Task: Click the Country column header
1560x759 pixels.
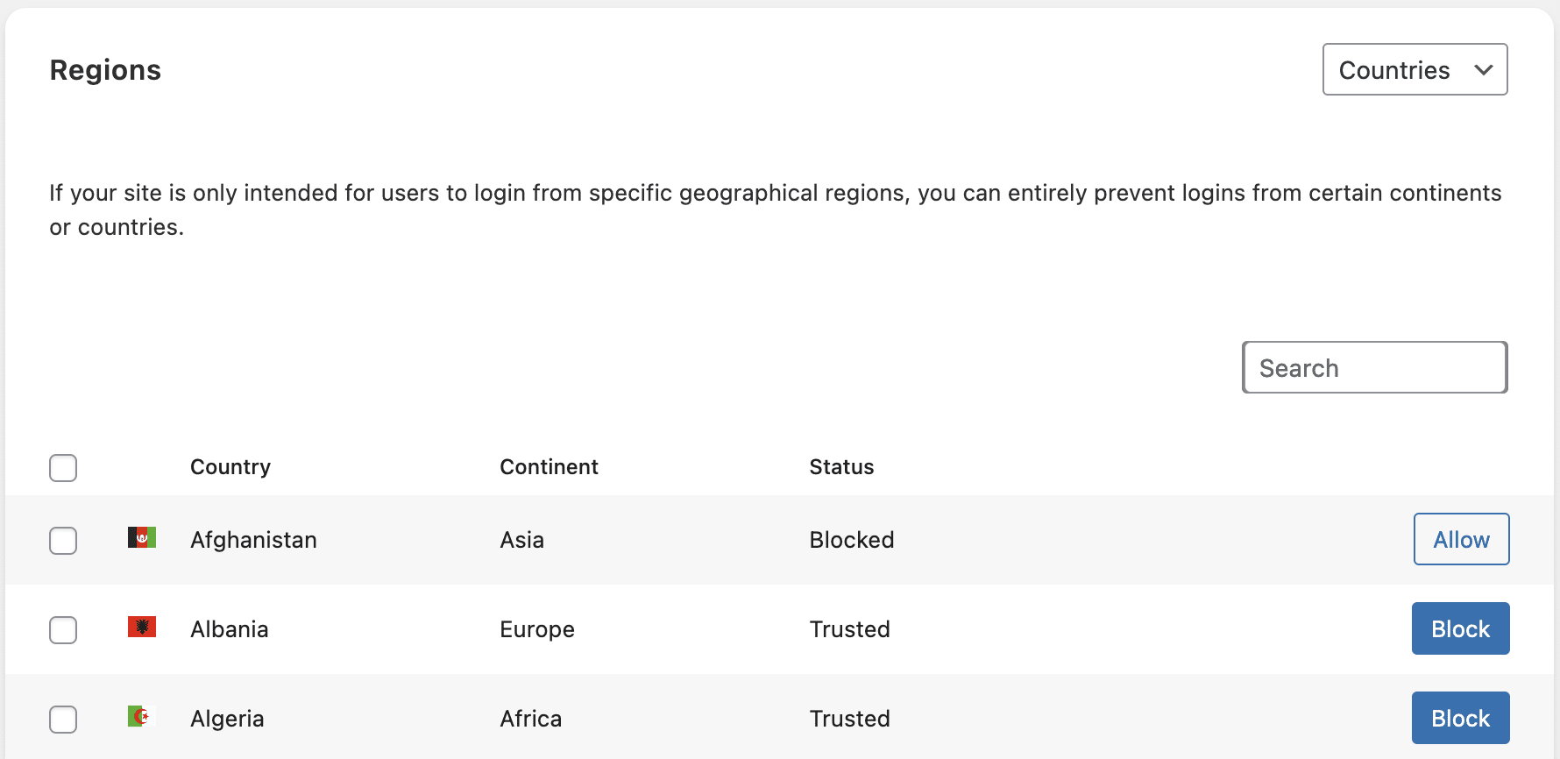Action: click(230, 467)
